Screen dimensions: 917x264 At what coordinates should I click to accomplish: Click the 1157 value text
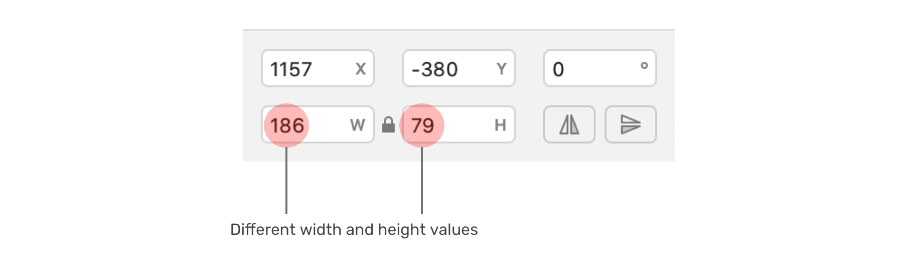(291, 69)
